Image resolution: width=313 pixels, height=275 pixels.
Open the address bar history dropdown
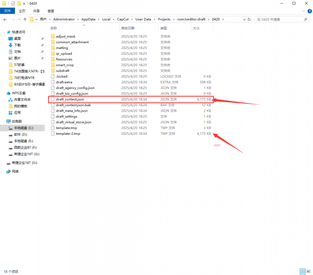[244, 19]
